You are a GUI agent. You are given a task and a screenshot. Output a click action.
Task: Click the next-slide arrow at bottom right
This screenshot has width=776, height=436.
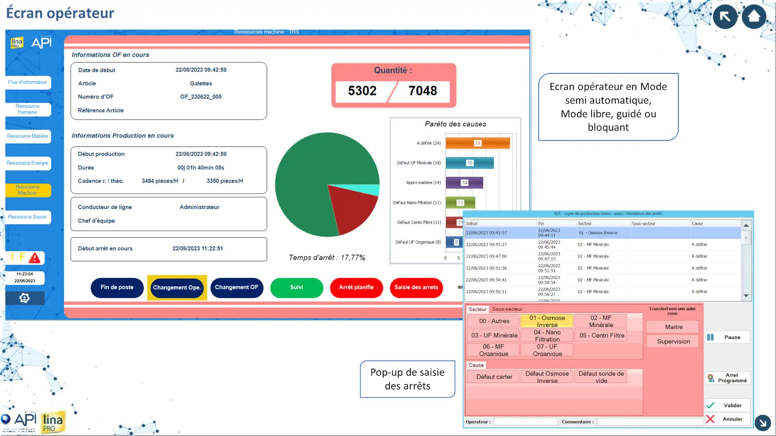(x=762, y=423)
